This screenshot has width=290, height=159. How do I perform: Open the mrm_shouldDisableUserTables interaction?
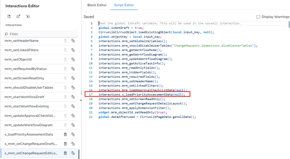pyautogui.click(x=29, y=88)
